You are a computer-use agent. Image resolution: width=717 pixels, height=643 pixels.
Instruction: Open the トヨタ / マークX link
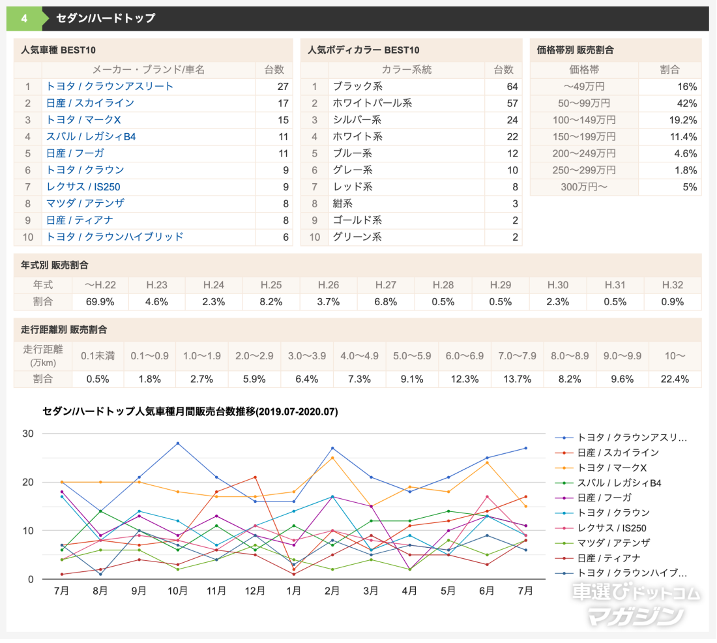point(83,120)
